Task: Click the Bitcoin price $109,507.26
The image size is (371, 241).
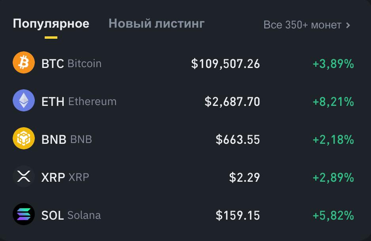Action: click(225, 64)
